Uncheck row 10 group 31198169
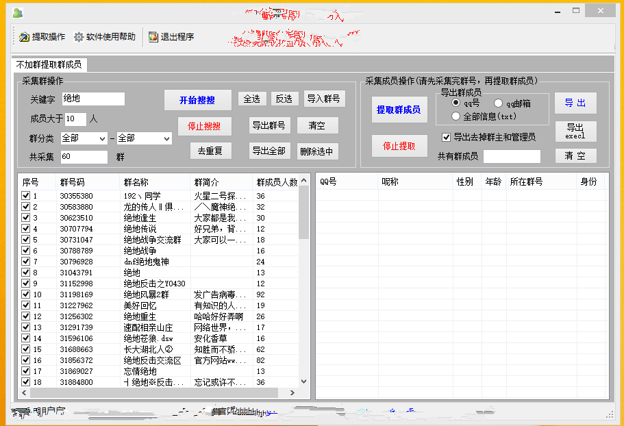Image resolution: width=624 pixels, height=426 pixels. point(26,294)
